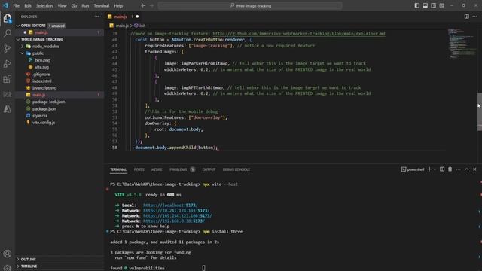The width and height of the screenshot is (482, 271).
Task: Open the Accounts menu icon
Action: [x=7, y=254]
